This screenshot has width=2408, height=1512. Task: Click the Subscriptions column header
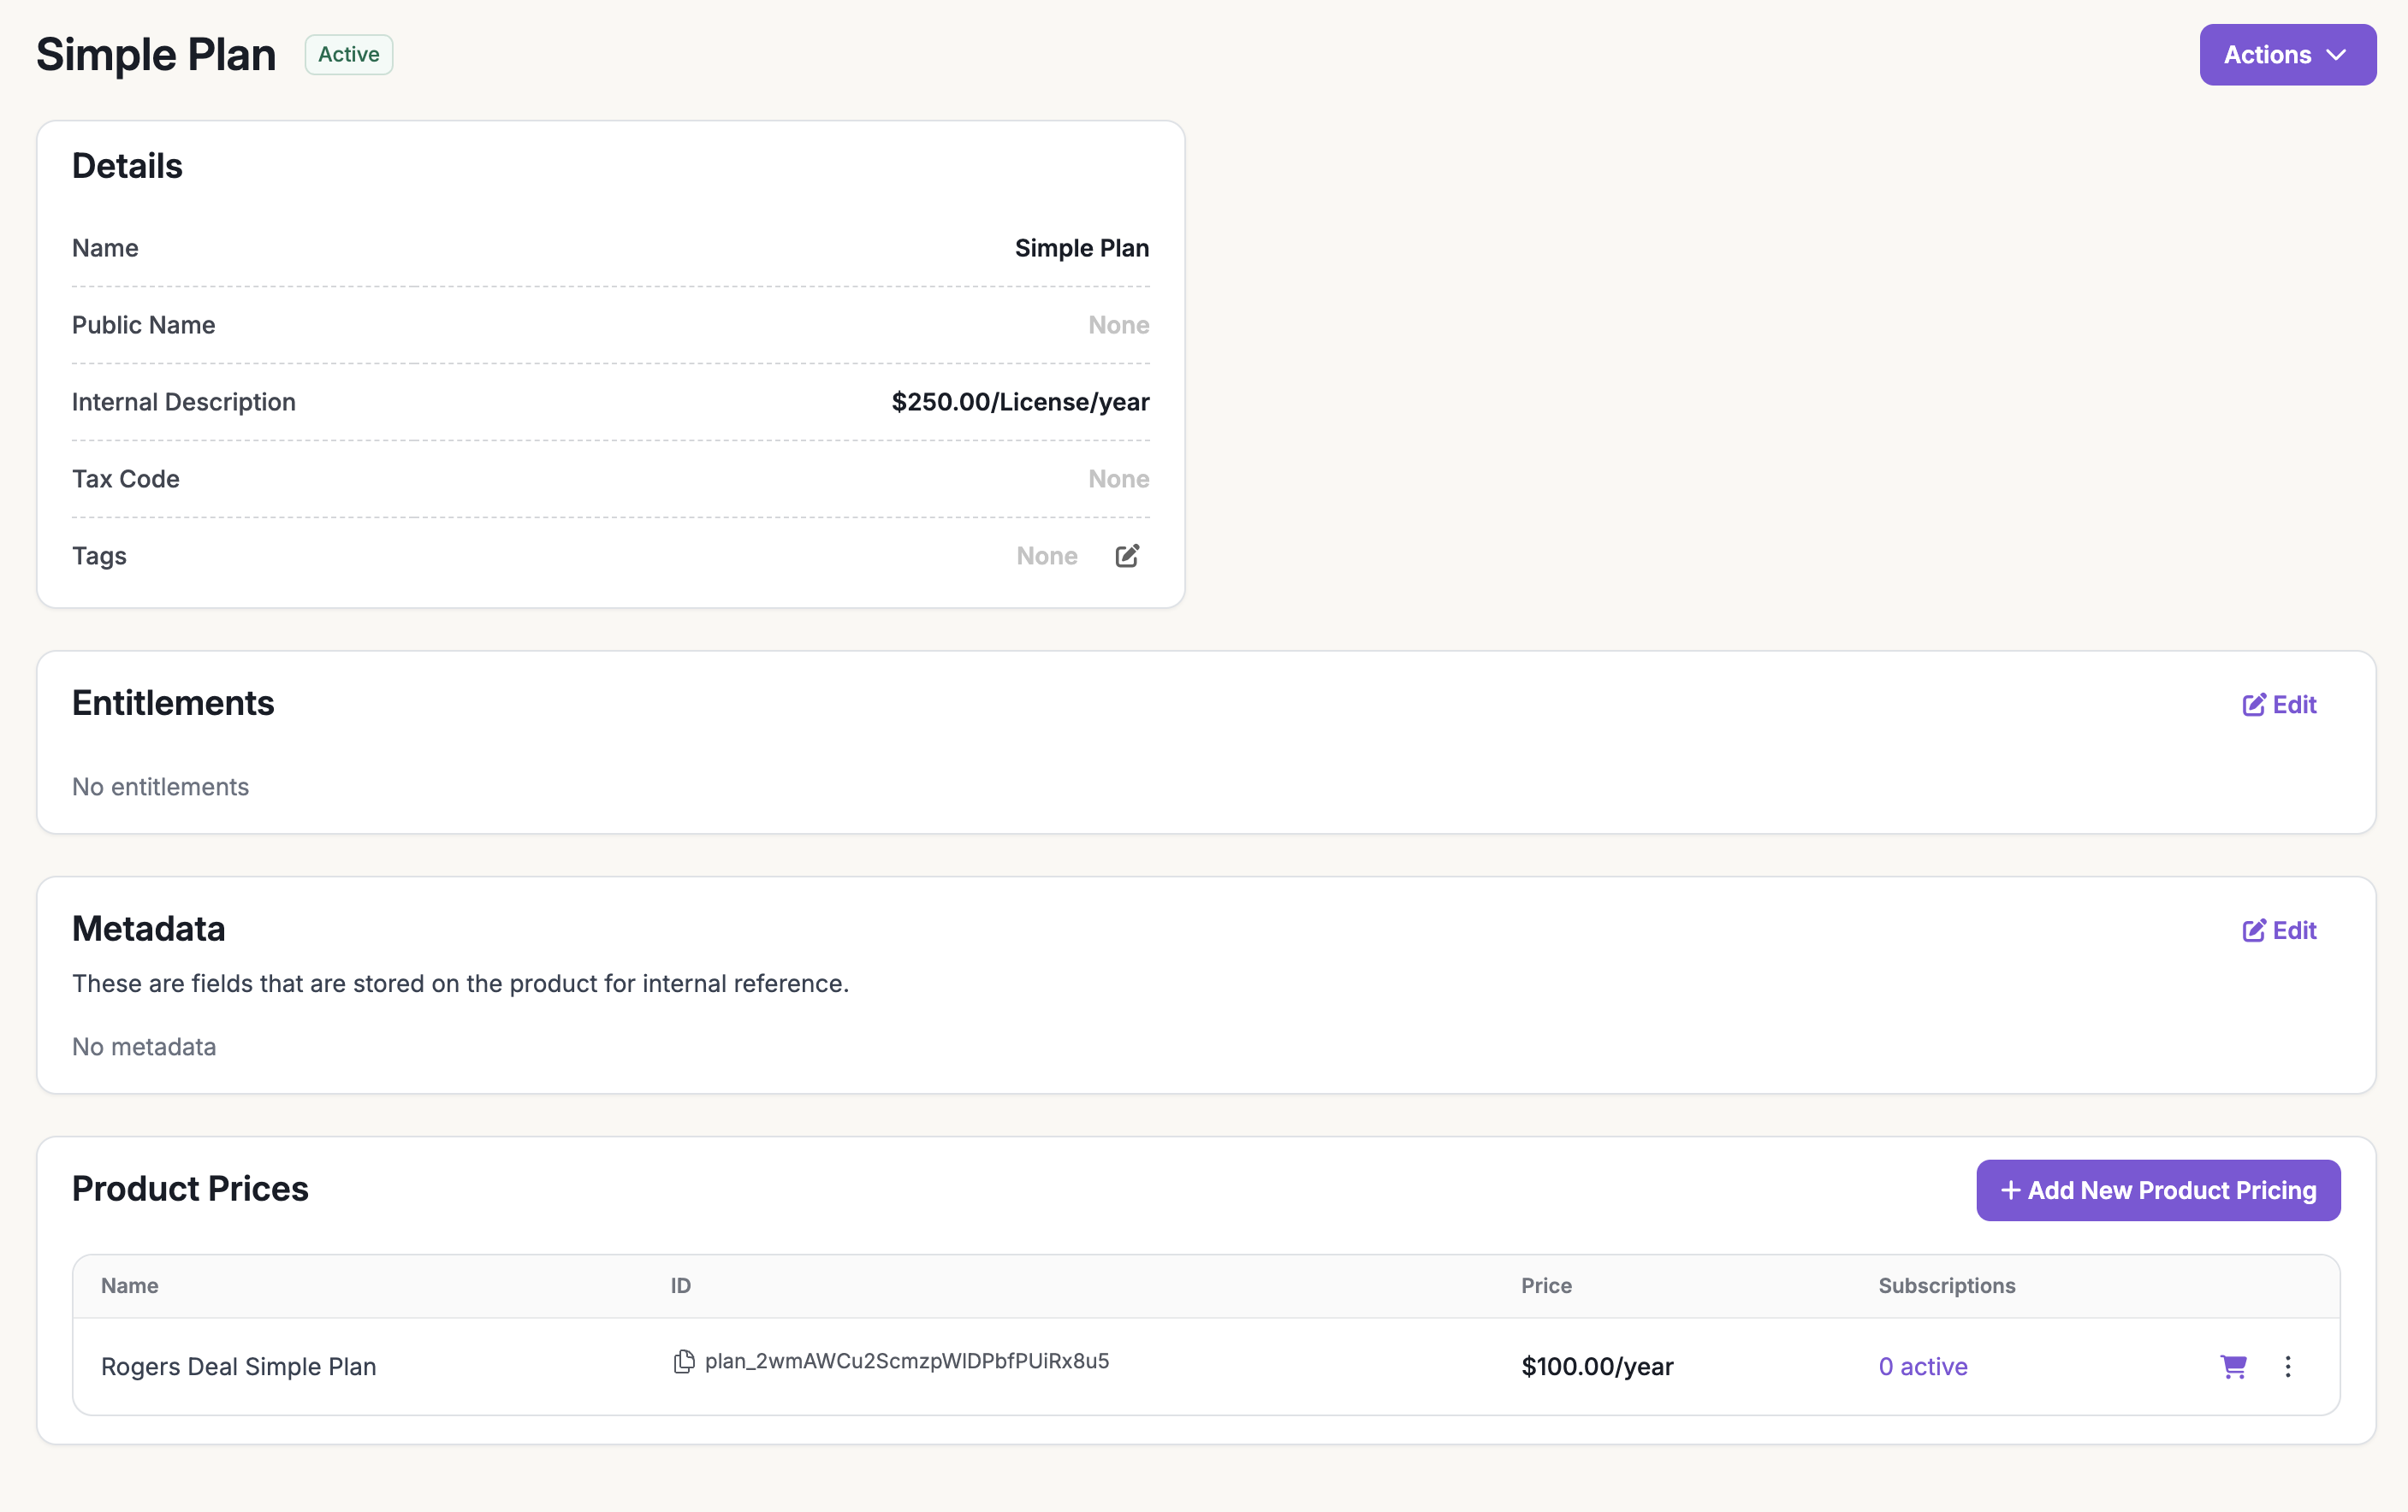coord(1946,1285)
